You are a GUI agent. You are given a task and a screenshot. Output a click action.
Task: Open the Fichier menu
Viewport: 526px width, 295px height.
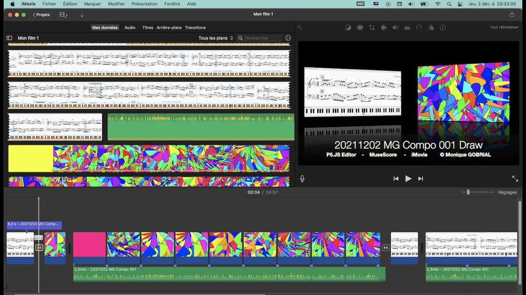tap(49, 4)
